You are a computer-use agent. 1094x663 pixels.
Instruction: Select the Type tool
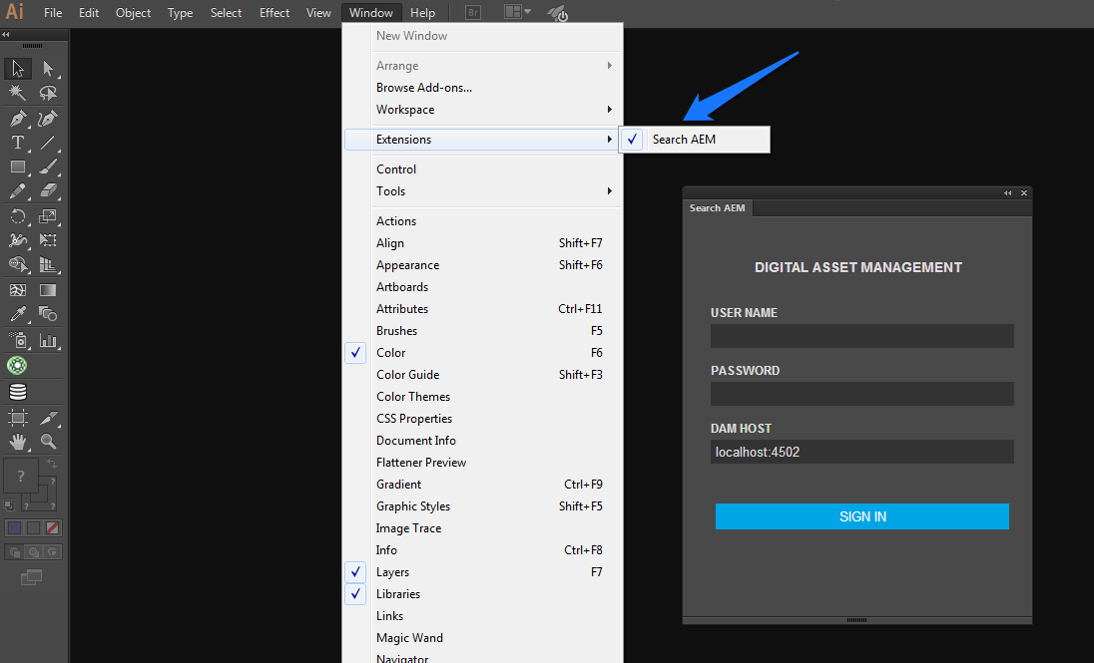(x=17, y=143)
